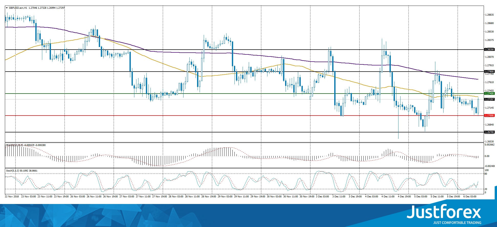Click the 80 level on Stochastic scale
This screenshot has width=497, height=227.
[486, 174]
